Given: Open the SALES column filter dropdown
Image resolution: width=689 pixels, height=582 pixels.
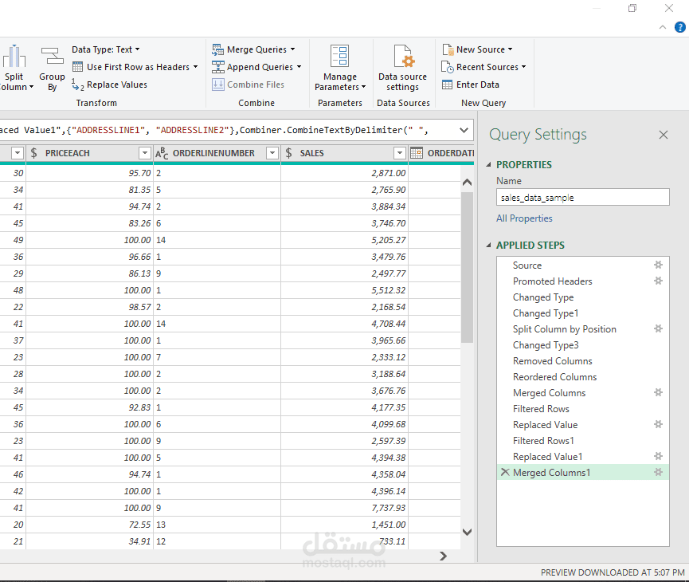Looking at the screenshot, I should pos(399,153).
